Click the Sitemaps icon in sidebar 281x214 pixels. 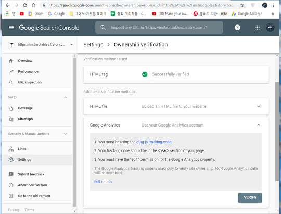tap(11, 119)
